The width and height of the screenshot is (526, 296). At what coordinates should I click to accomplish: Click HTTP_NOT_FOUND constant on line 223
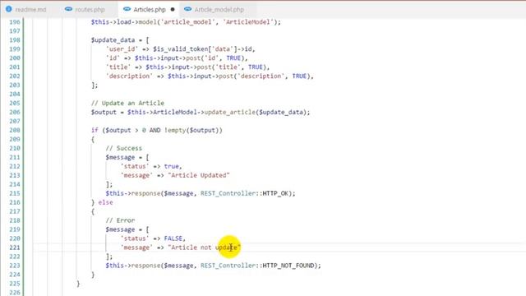point(288,266)
